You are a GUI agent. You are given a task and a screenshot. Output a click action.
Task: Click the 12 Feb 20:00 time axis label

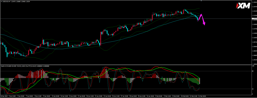(x=202, y=96)
